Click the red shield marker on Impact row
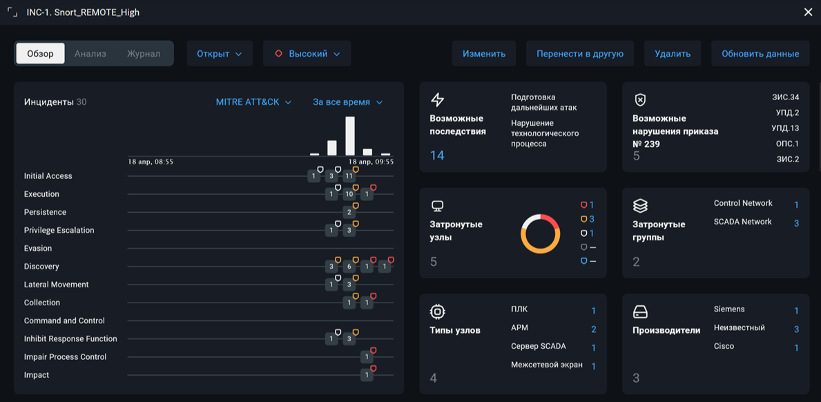The image size is (821, 402). point(374,368)
